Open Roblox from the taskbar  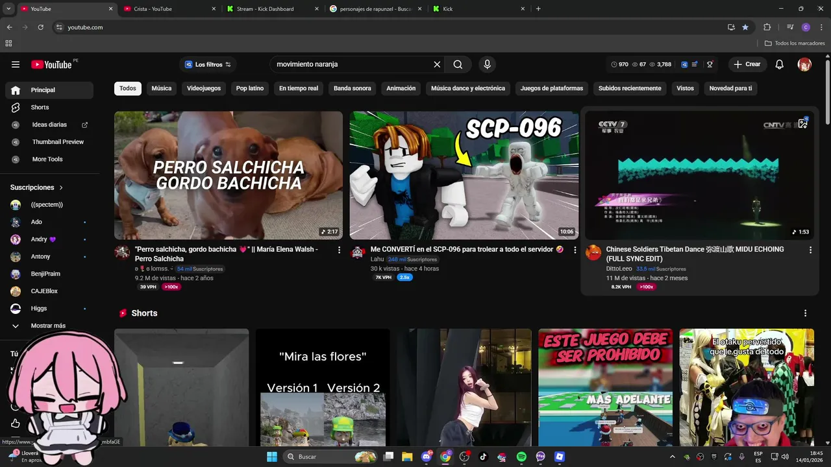[560, 457]
